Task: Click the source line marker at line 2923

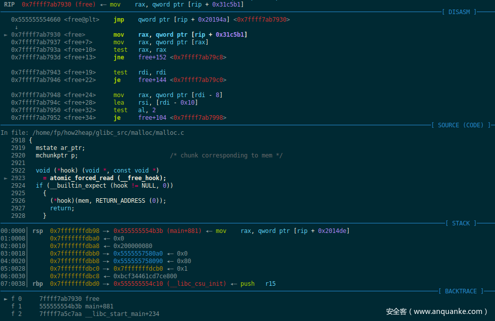Action: click(x=6, y=178)
